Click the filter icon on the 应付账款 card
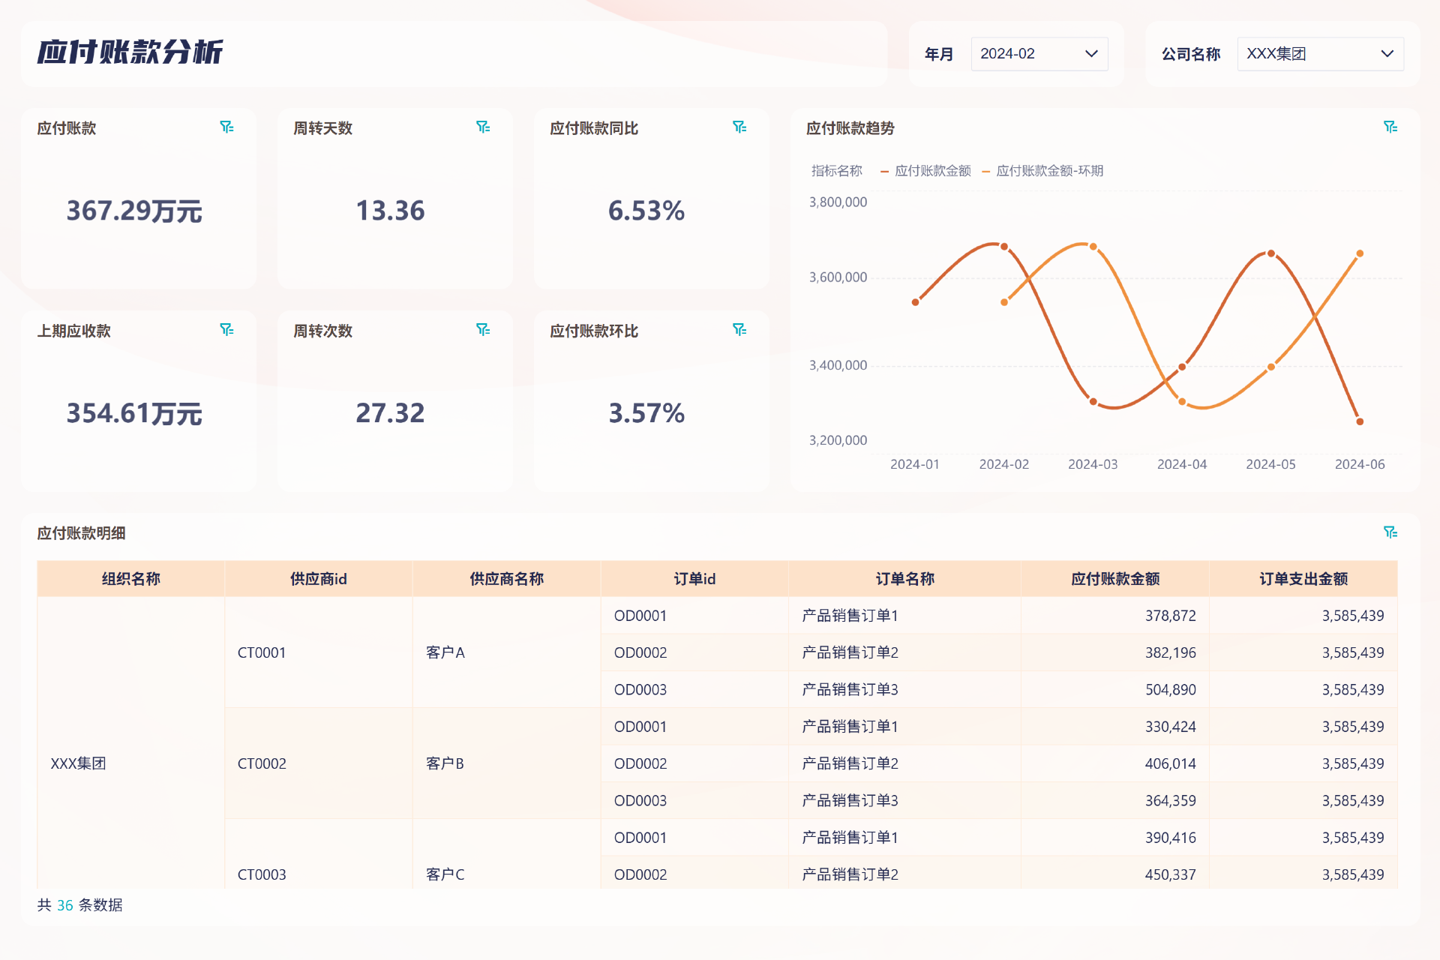 227,127
